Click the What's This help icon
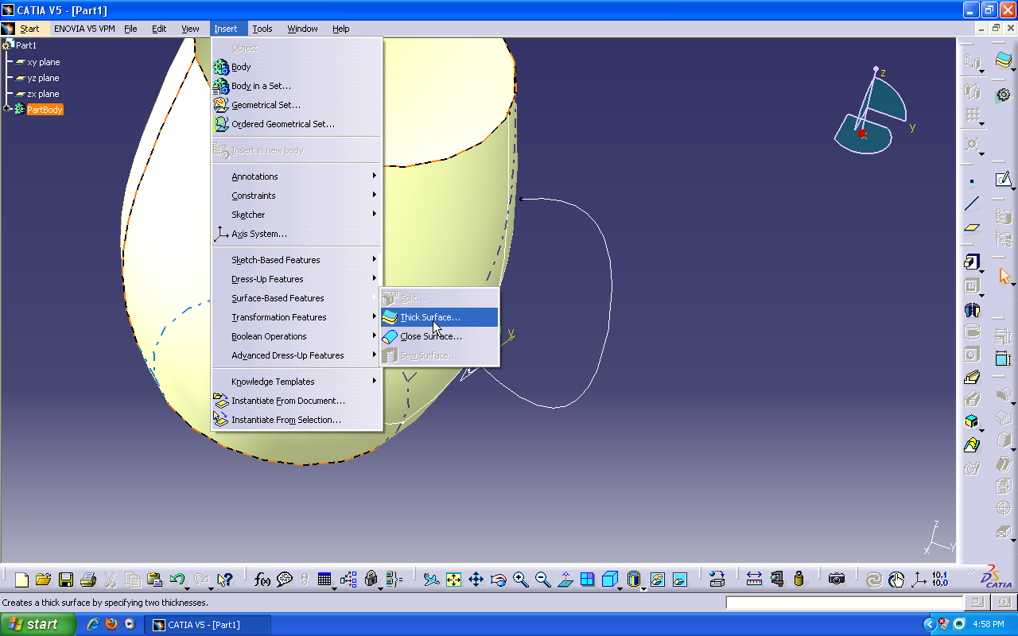The height and width of the screenshot is (636, 1018). pos(224,580)
